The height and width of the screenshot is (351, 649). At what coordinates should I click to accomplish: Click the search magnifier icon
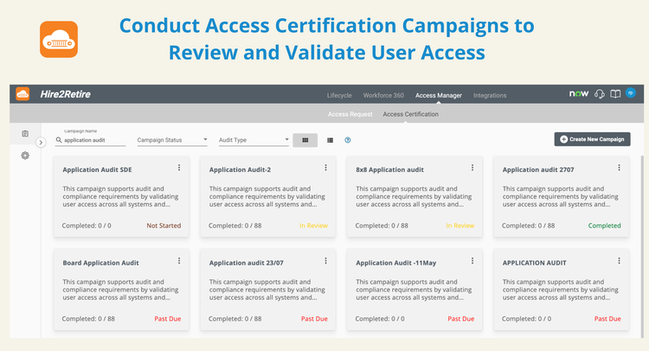point(59,140)
